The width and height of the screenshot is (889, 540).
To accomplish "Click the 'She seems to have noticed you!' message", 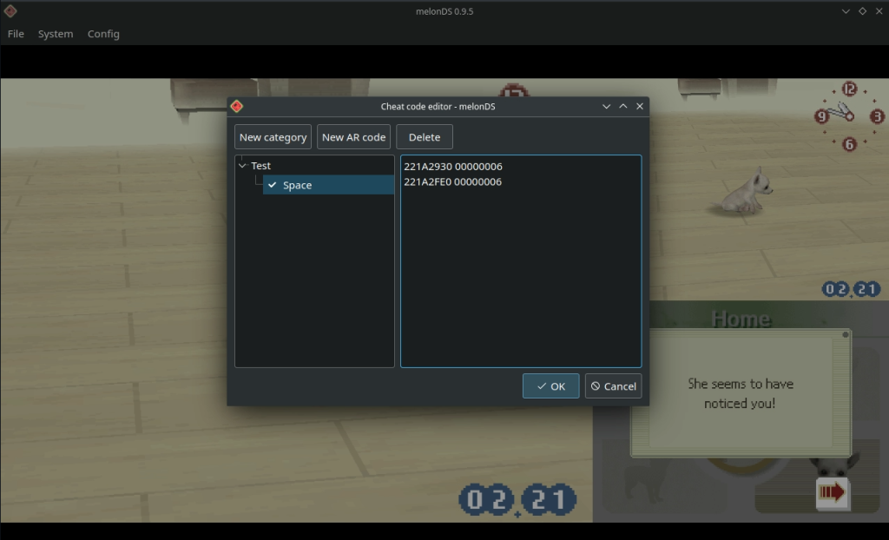I will [740, 393].
